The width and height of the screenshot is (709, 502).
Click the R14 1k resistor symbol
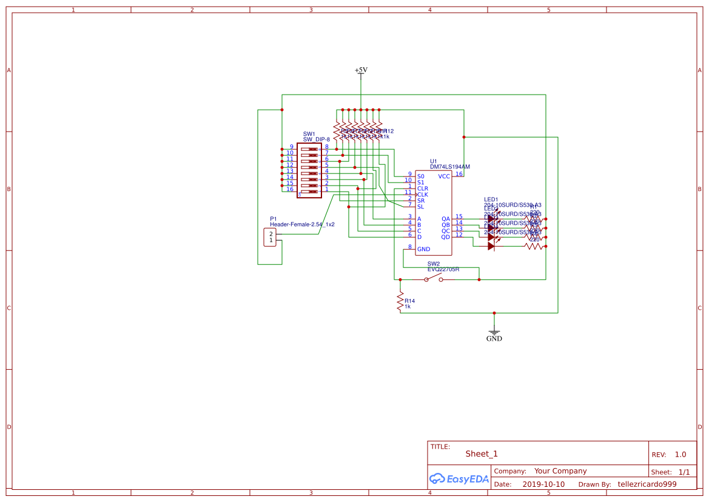400,301
